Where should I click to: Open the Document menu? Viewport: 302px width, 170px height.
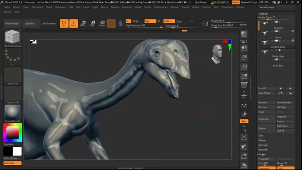[37, 7]
